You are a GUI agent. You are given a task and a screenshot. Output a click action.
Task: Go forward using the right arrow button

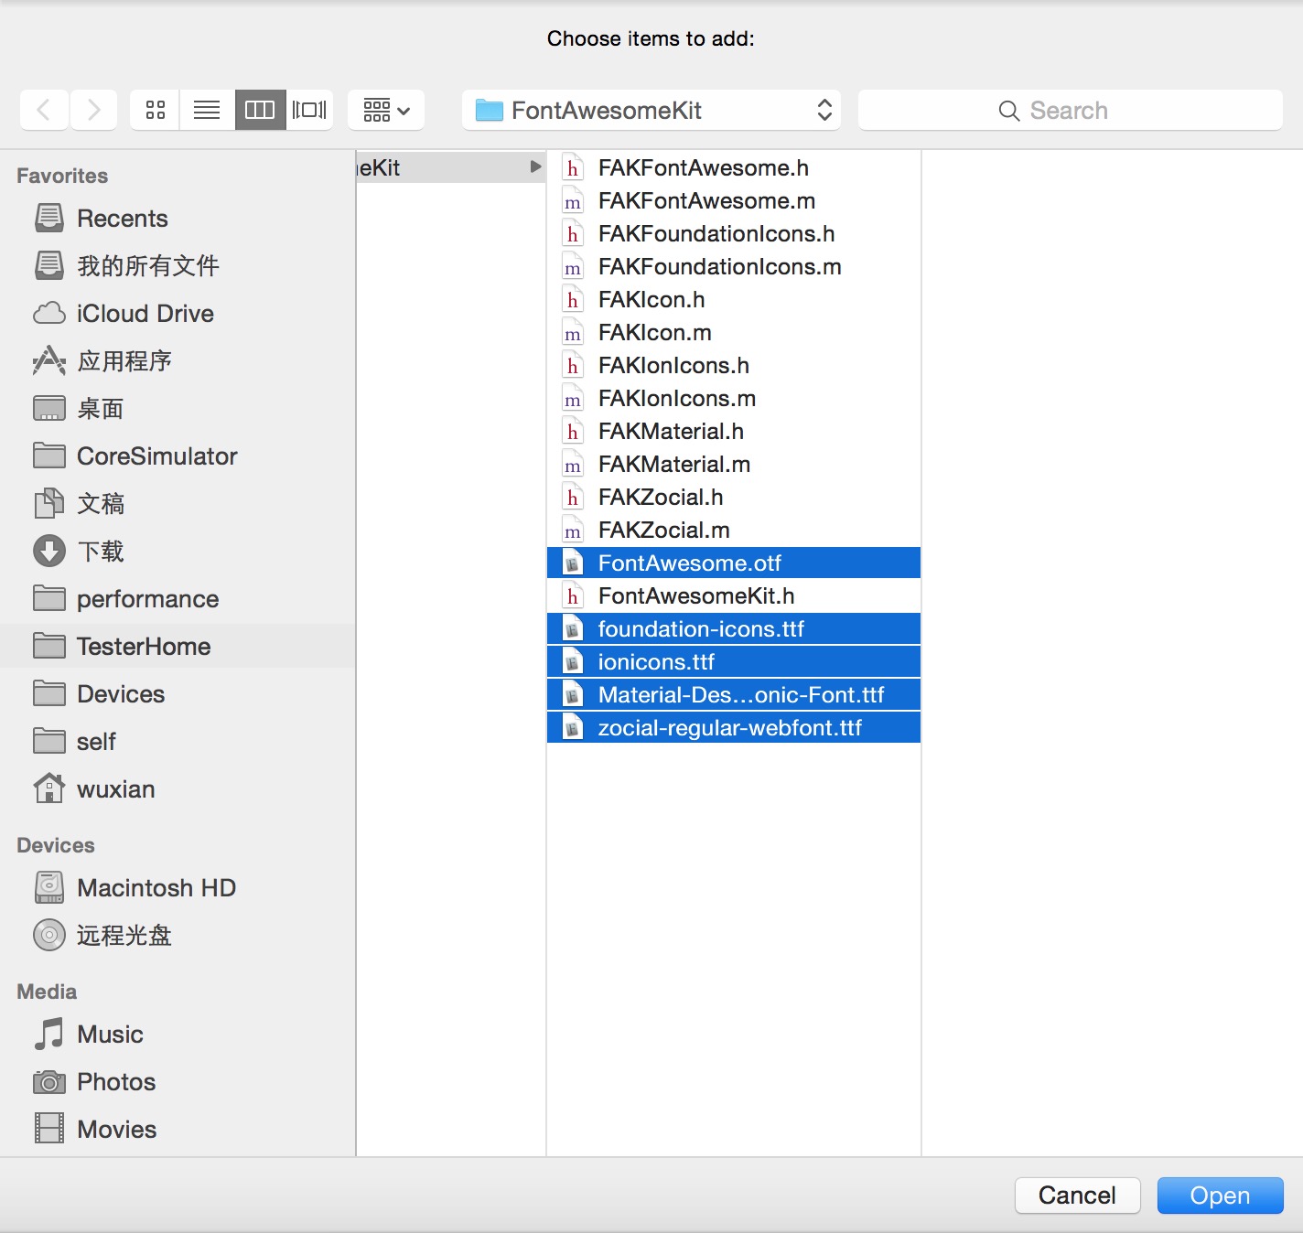pos(93,111)
